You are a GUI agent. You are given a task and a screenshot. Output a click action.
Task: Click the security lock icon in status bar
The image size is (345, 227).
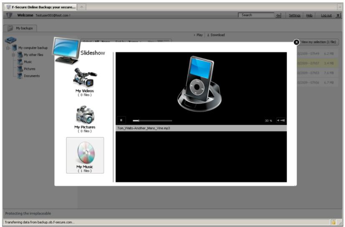pyautogui.click(x=334, y=222)
